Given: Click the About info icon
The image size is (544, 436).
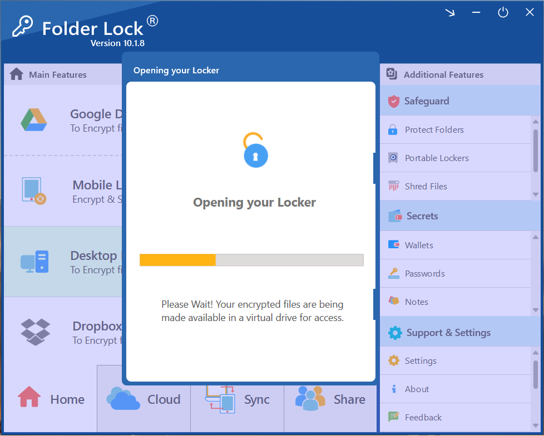Looking at the screenshot, I should coord(393,389).
